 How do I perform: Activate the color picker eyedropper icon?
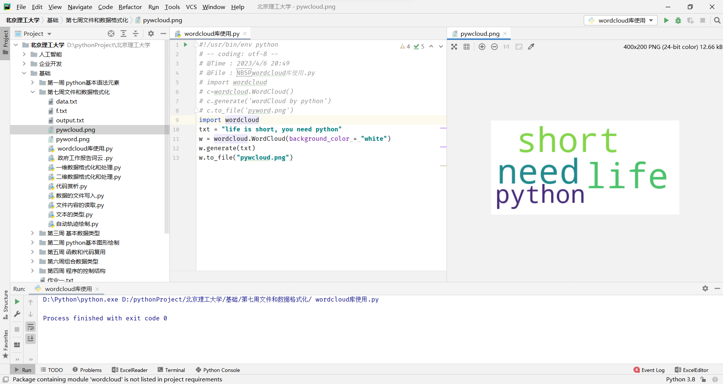click(531, 47)
